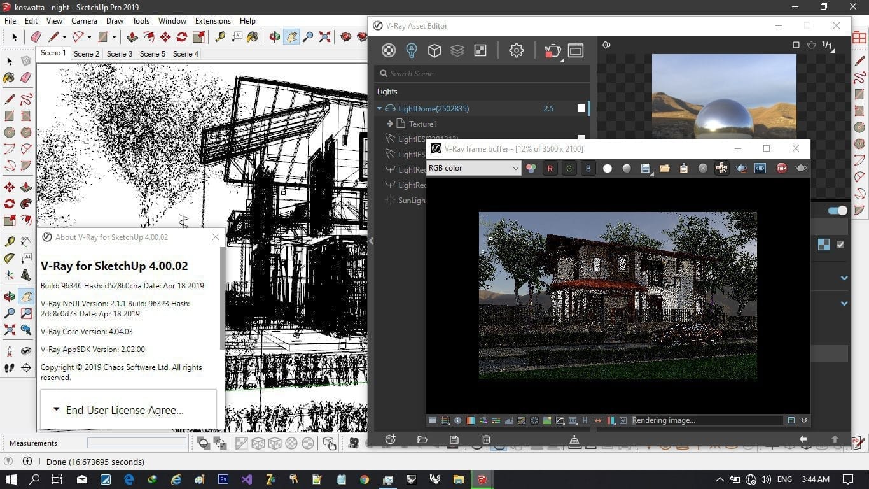Expand the Texture1 sub-item arrow
The width and height of the screenshot is (869, 489).
pos(390,124)
